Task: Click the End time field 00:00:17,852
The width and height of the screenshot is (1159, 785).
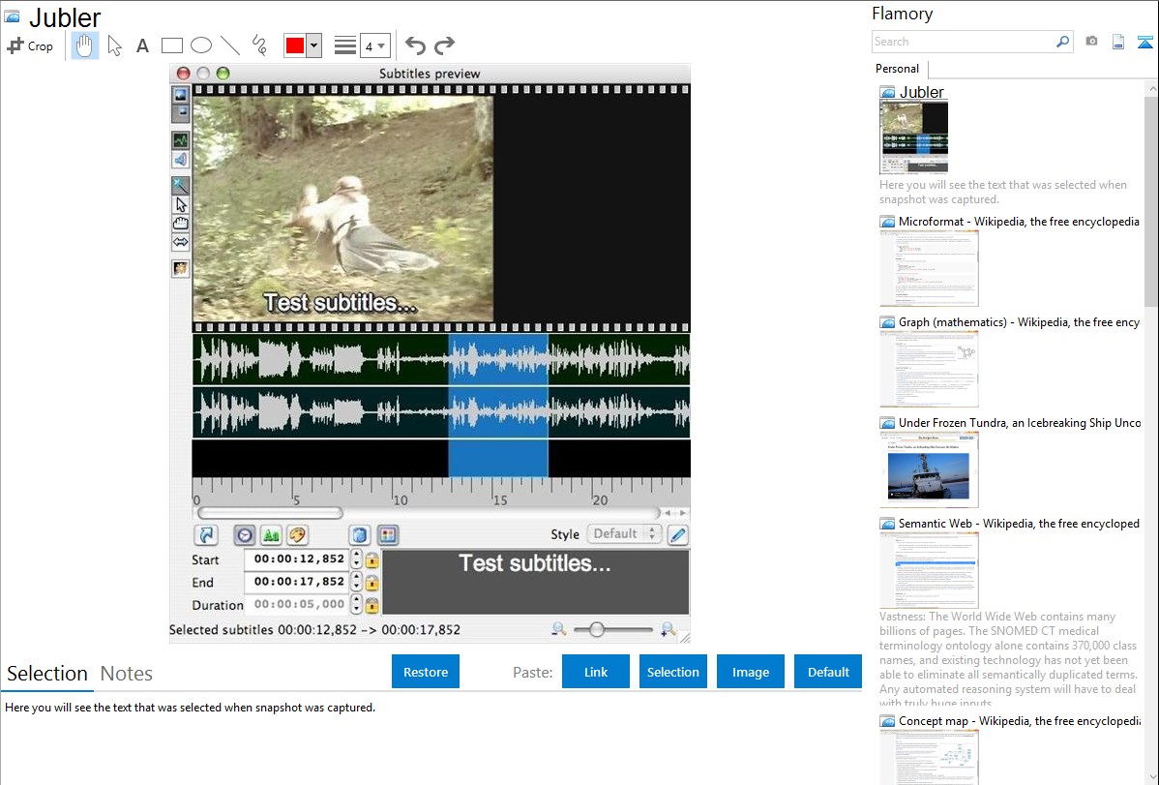Action: tap(297, 582)
